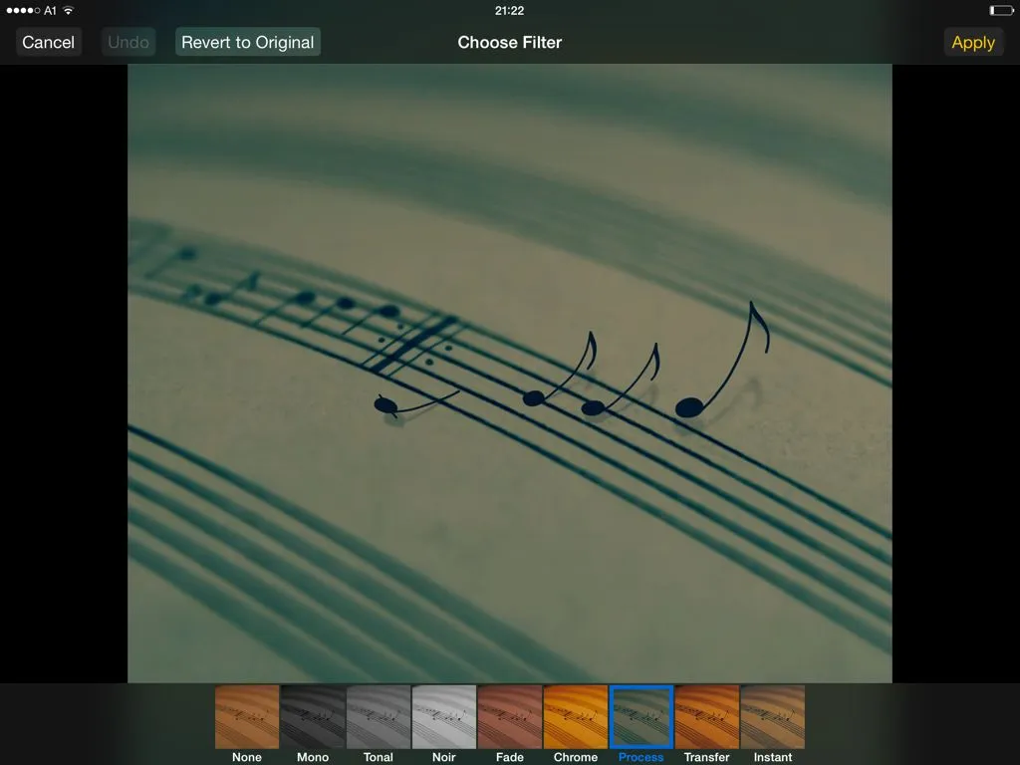Choose the Tonal filter thumbnail
The height and width of the screenshot is (765, 1020).
click(379, 717)
